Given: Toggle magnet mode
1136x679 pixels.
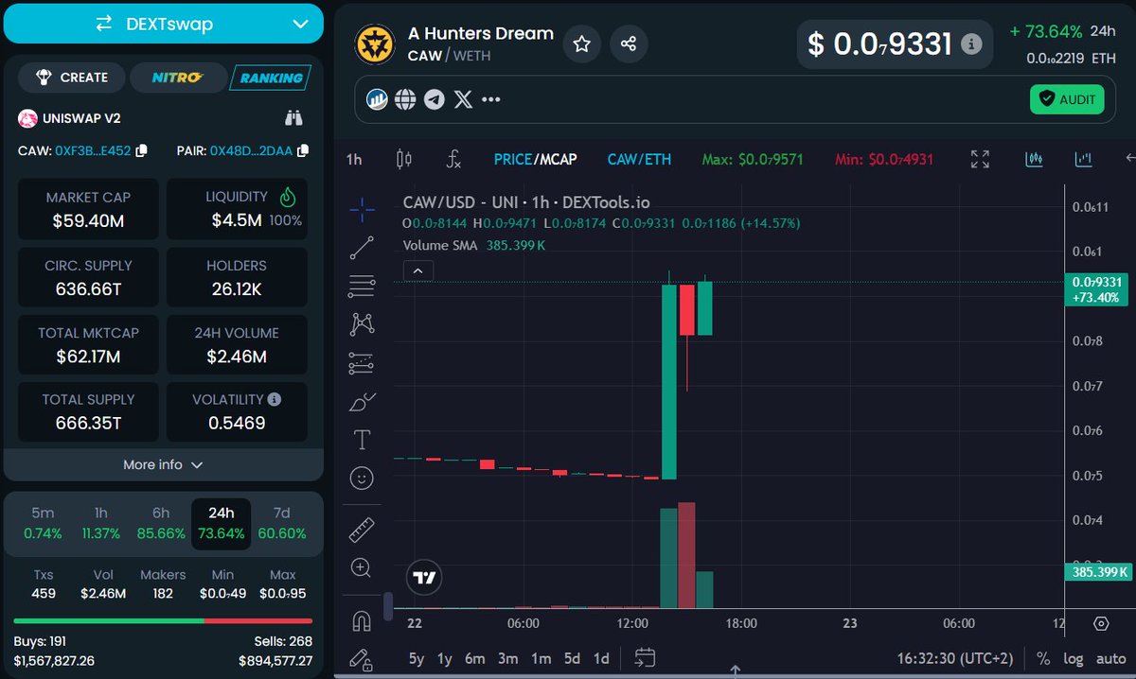Looking at the screenshot, I should 362,621.
